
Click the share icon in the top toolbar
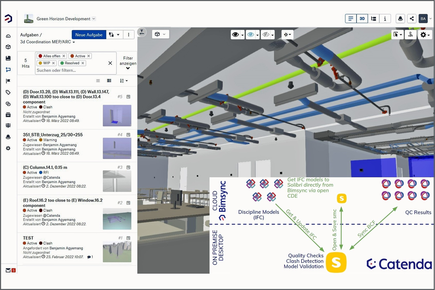[412, 18]
